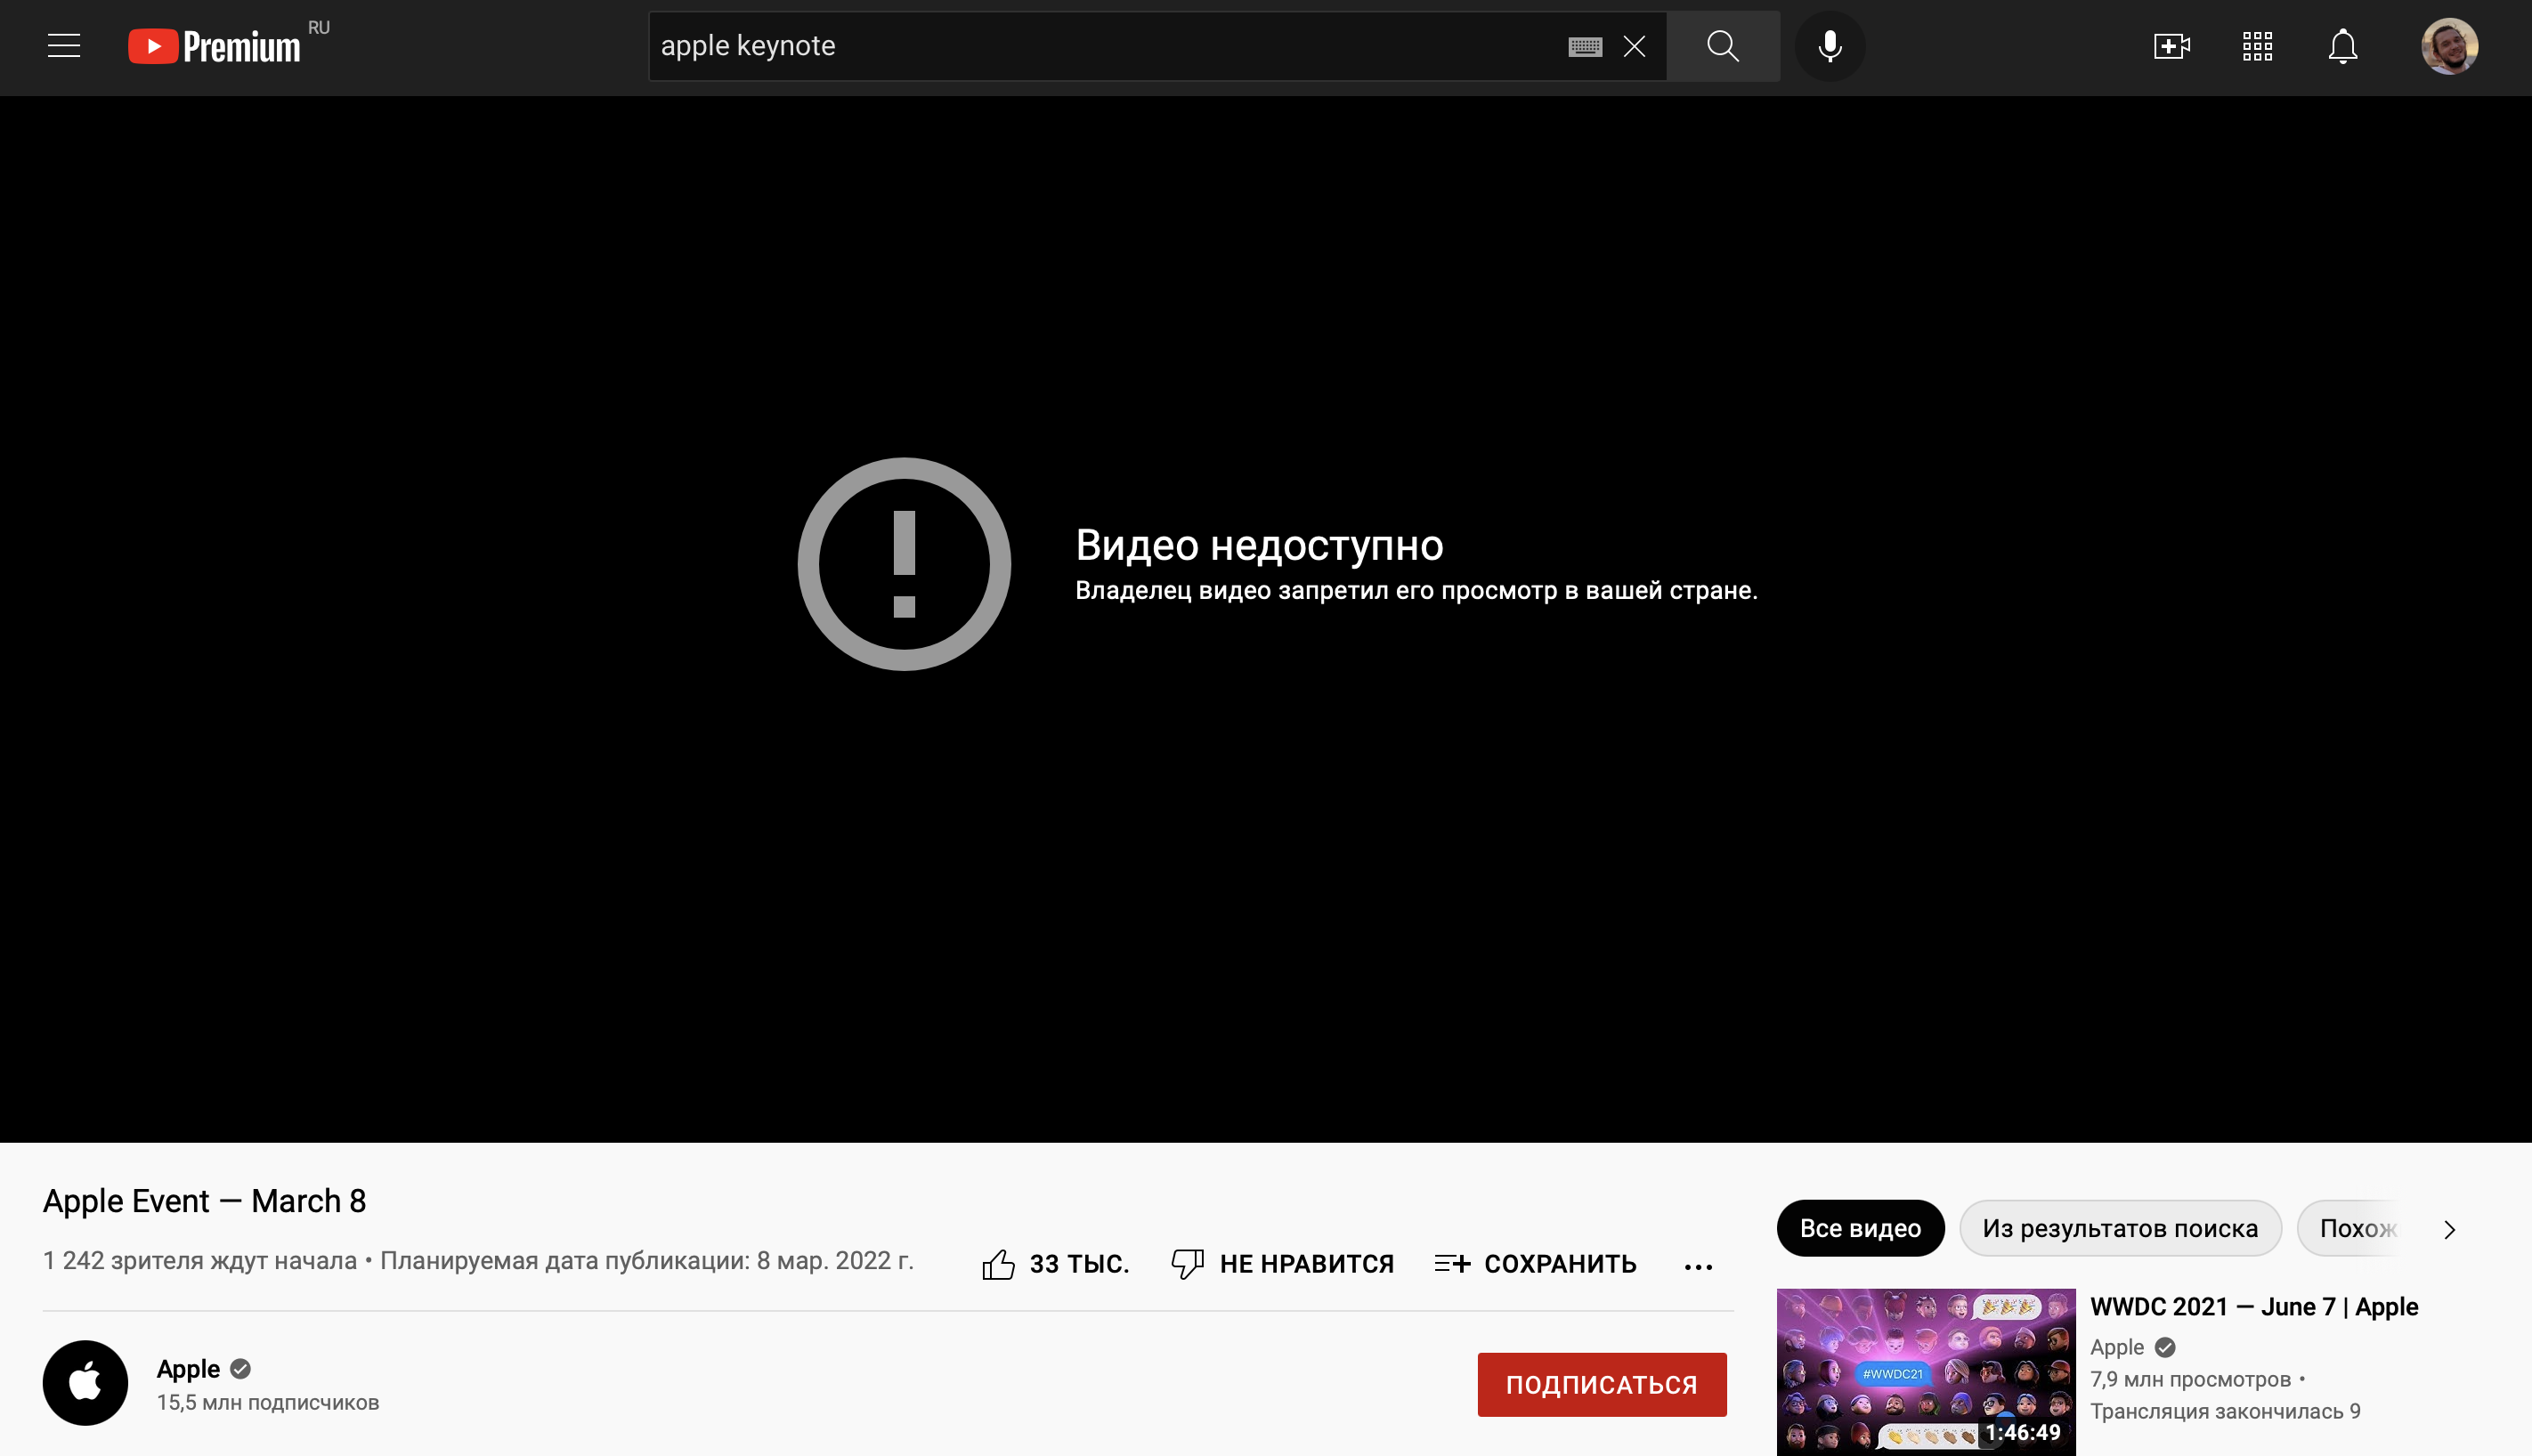Start voice search with microphone
This screenshot has width=2532, height=1456.
point(1830,46)
